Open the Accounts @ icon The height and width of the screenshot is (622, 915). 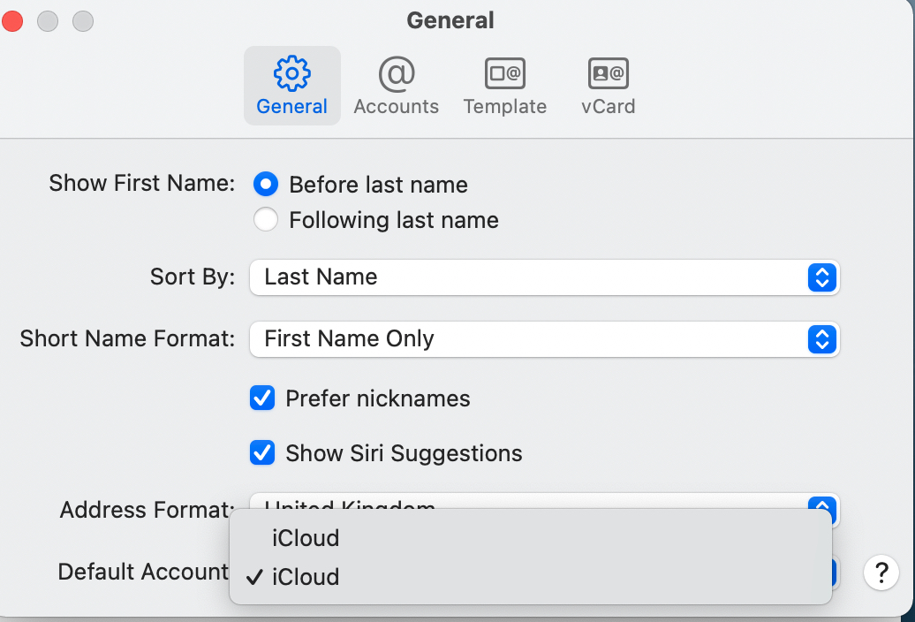(x=396, y=73)
